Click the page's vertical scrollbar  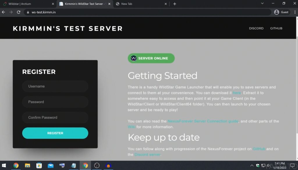[x=297, y=88]
